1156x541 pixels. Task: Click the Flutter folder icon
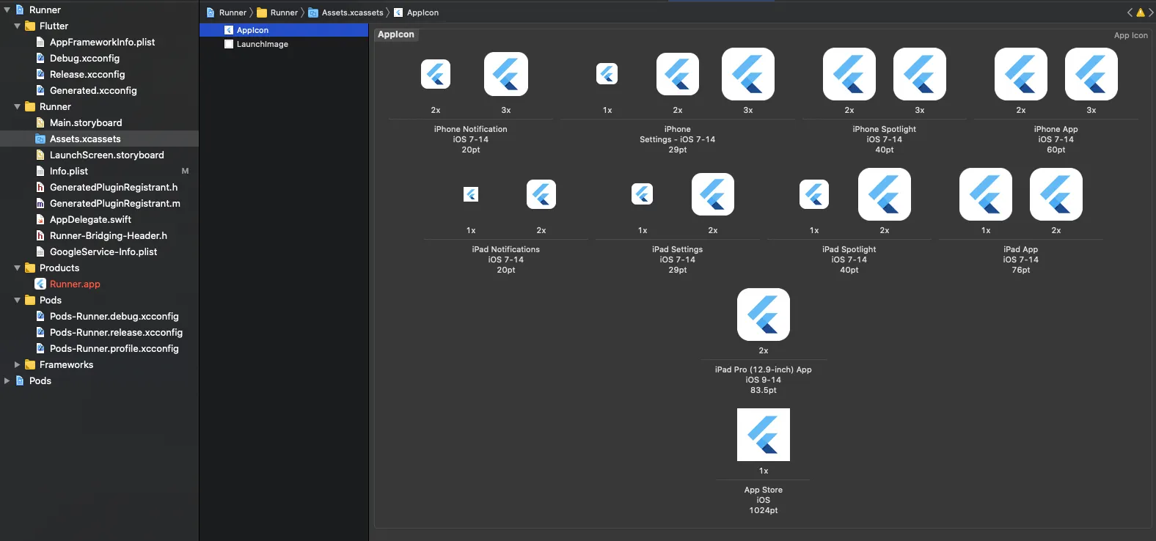coord(30,26)
